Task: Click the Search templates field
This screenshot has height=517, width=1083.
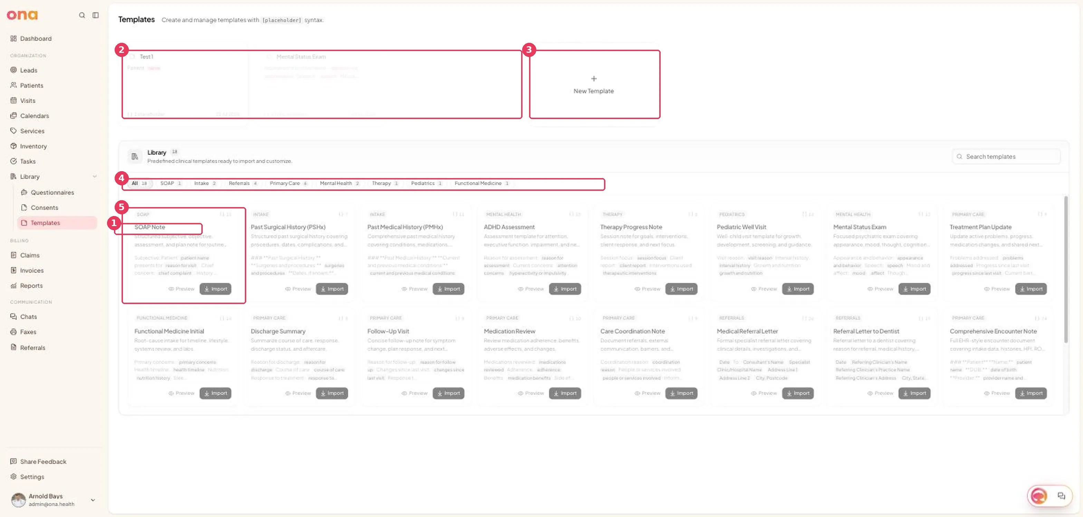Action: 1006,157
